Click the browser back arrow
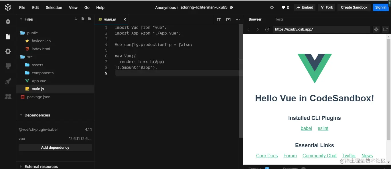This screenshot has height=169, width=391. [249, 29]
